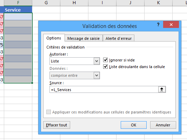Select column H header
Viewport: 187px width, 140px height.
point(74,2)
